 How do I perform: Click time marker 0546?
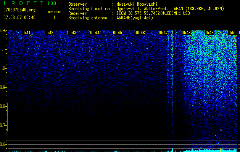coord(140,33)
